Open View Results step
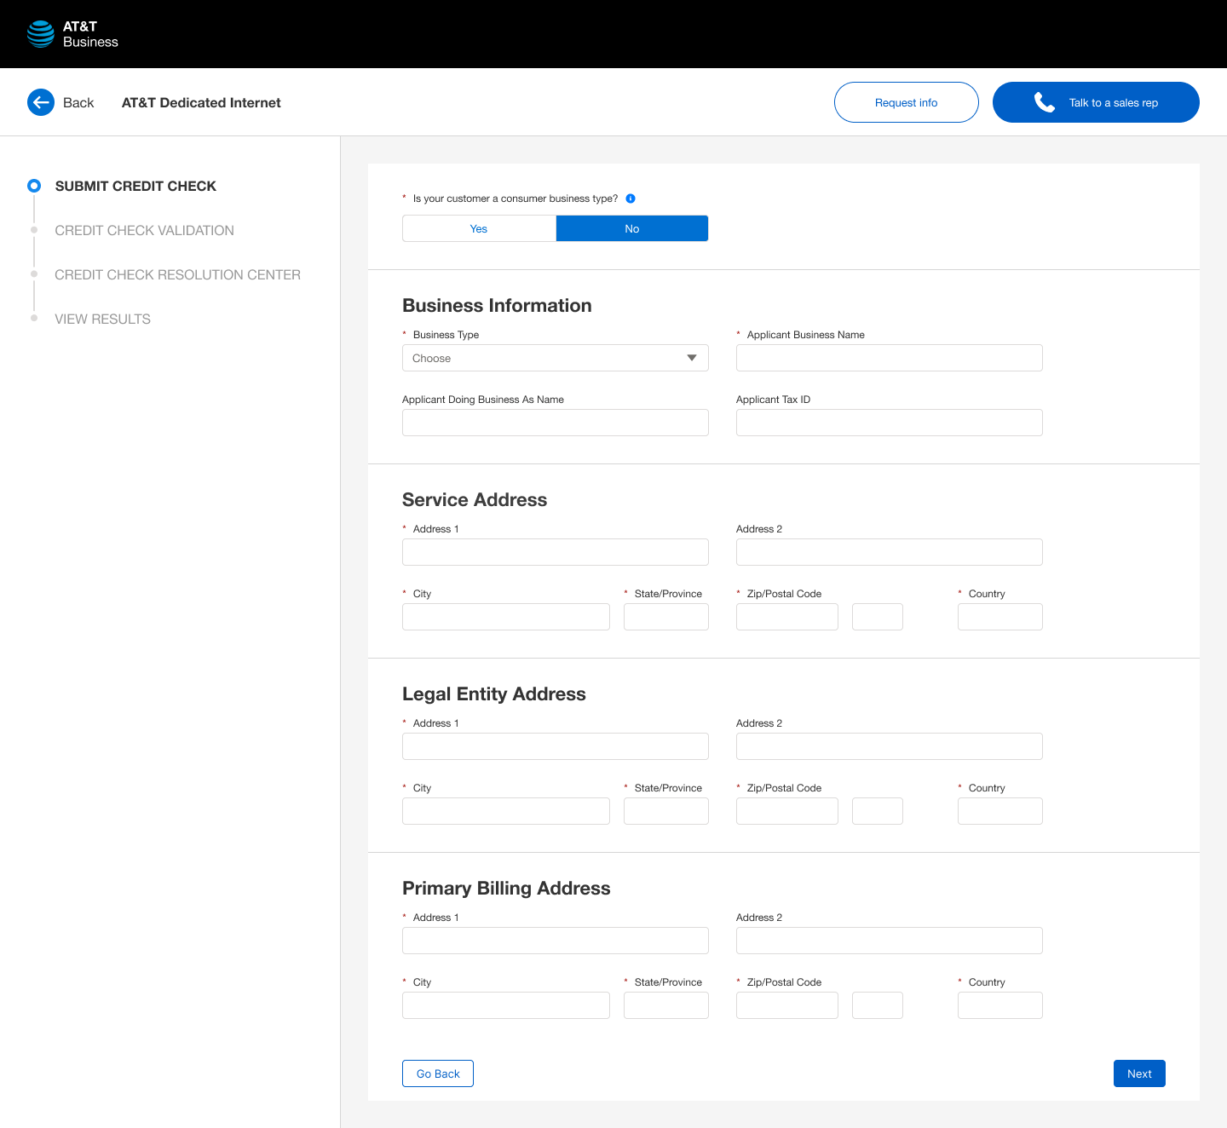Image resolution: width=1227 pixels, height=1128 pixels. [x=102, y=319]
